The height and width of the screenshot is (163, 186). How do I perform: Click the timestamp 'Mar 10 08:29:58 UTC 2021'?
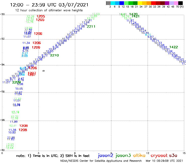click(164, 161)
